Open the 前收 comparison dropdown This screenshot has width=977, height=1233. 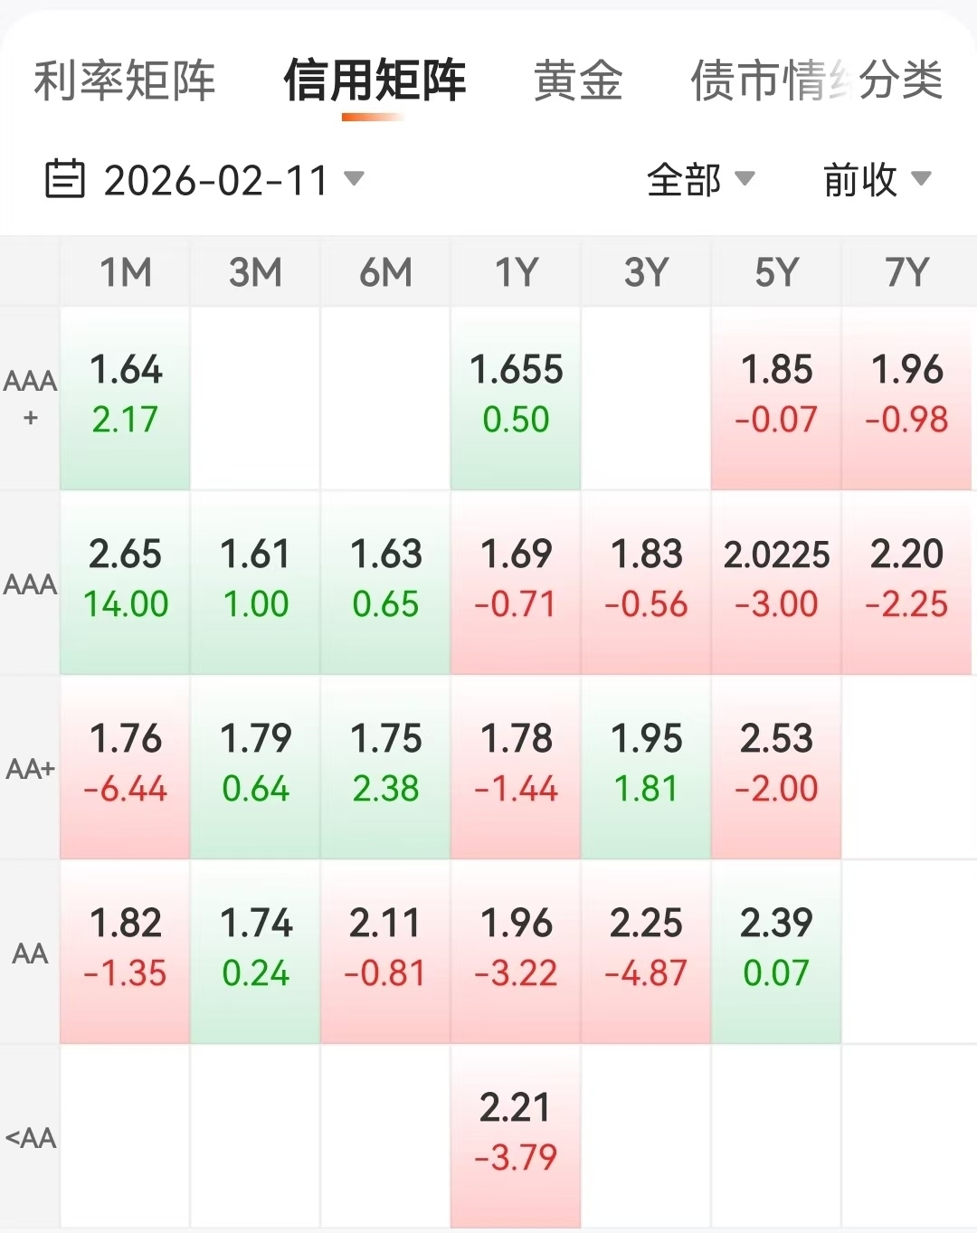tap(876, 179)
